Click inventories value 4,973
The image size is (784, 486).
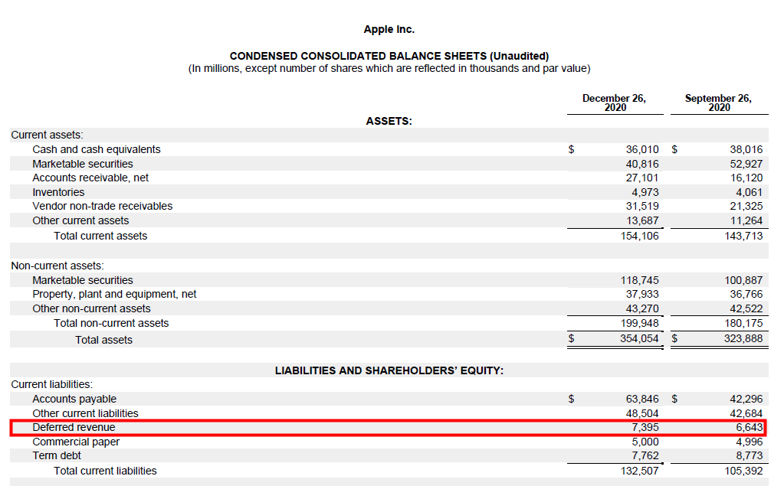[x=645, y=192]
